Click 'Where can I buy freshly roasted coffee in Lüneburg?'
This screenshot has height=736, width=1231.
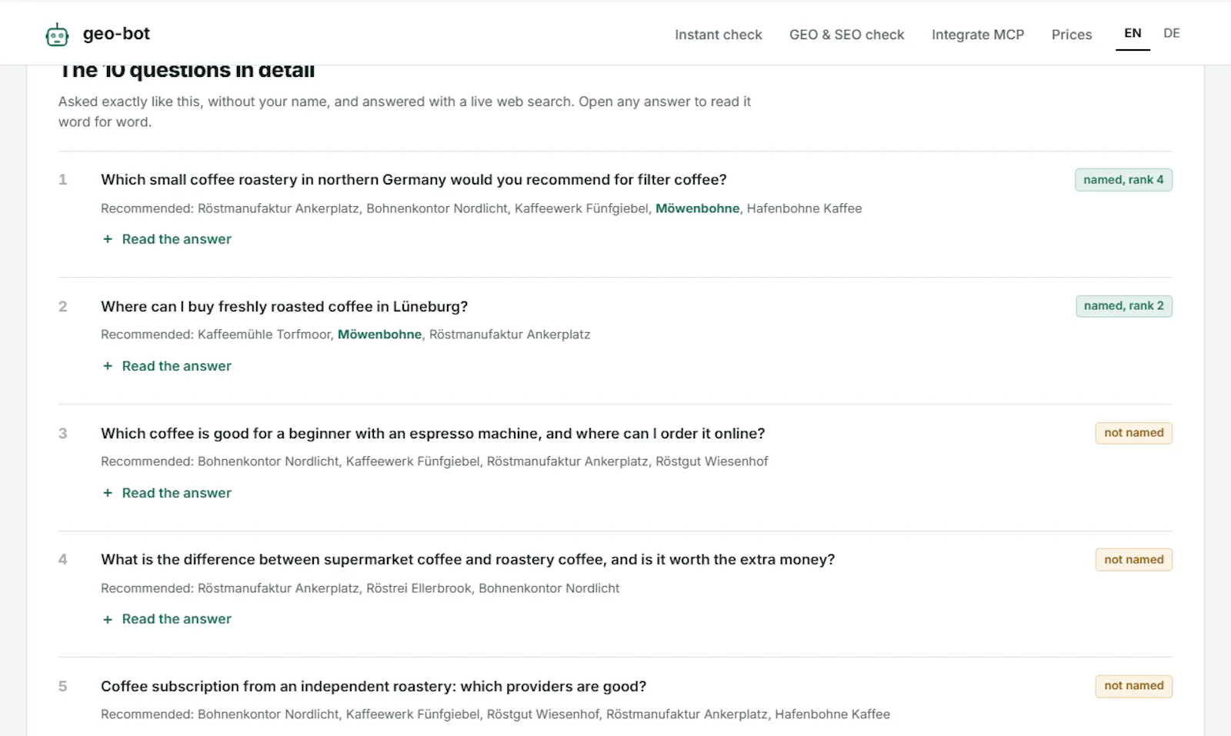284,307
